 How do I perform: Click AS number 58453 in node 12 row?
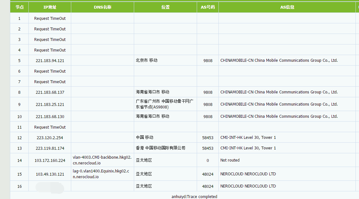tap(208, 138)
